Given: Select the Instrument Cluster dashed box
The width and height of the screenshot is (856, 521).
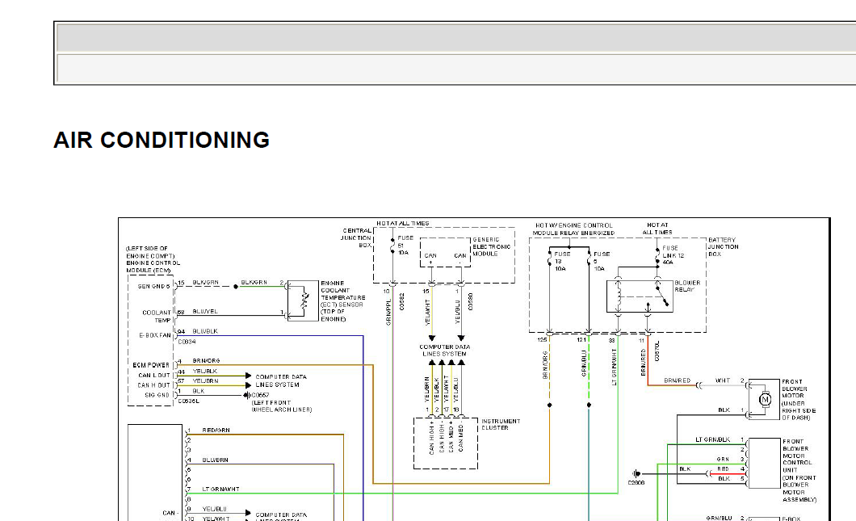Looking at the screenshot, I should tap(446, 443).
